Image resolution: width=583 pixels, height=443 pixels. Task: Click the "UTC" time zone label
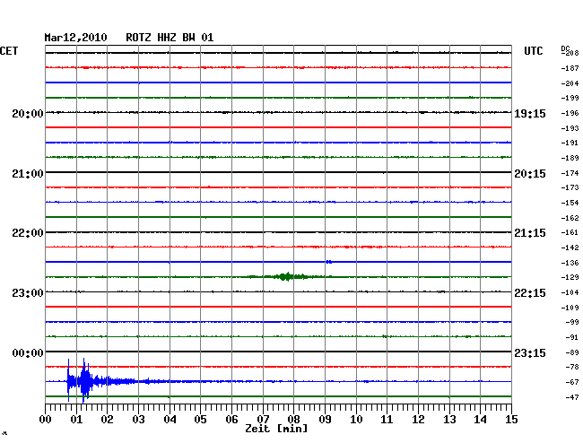click(533, 51)
